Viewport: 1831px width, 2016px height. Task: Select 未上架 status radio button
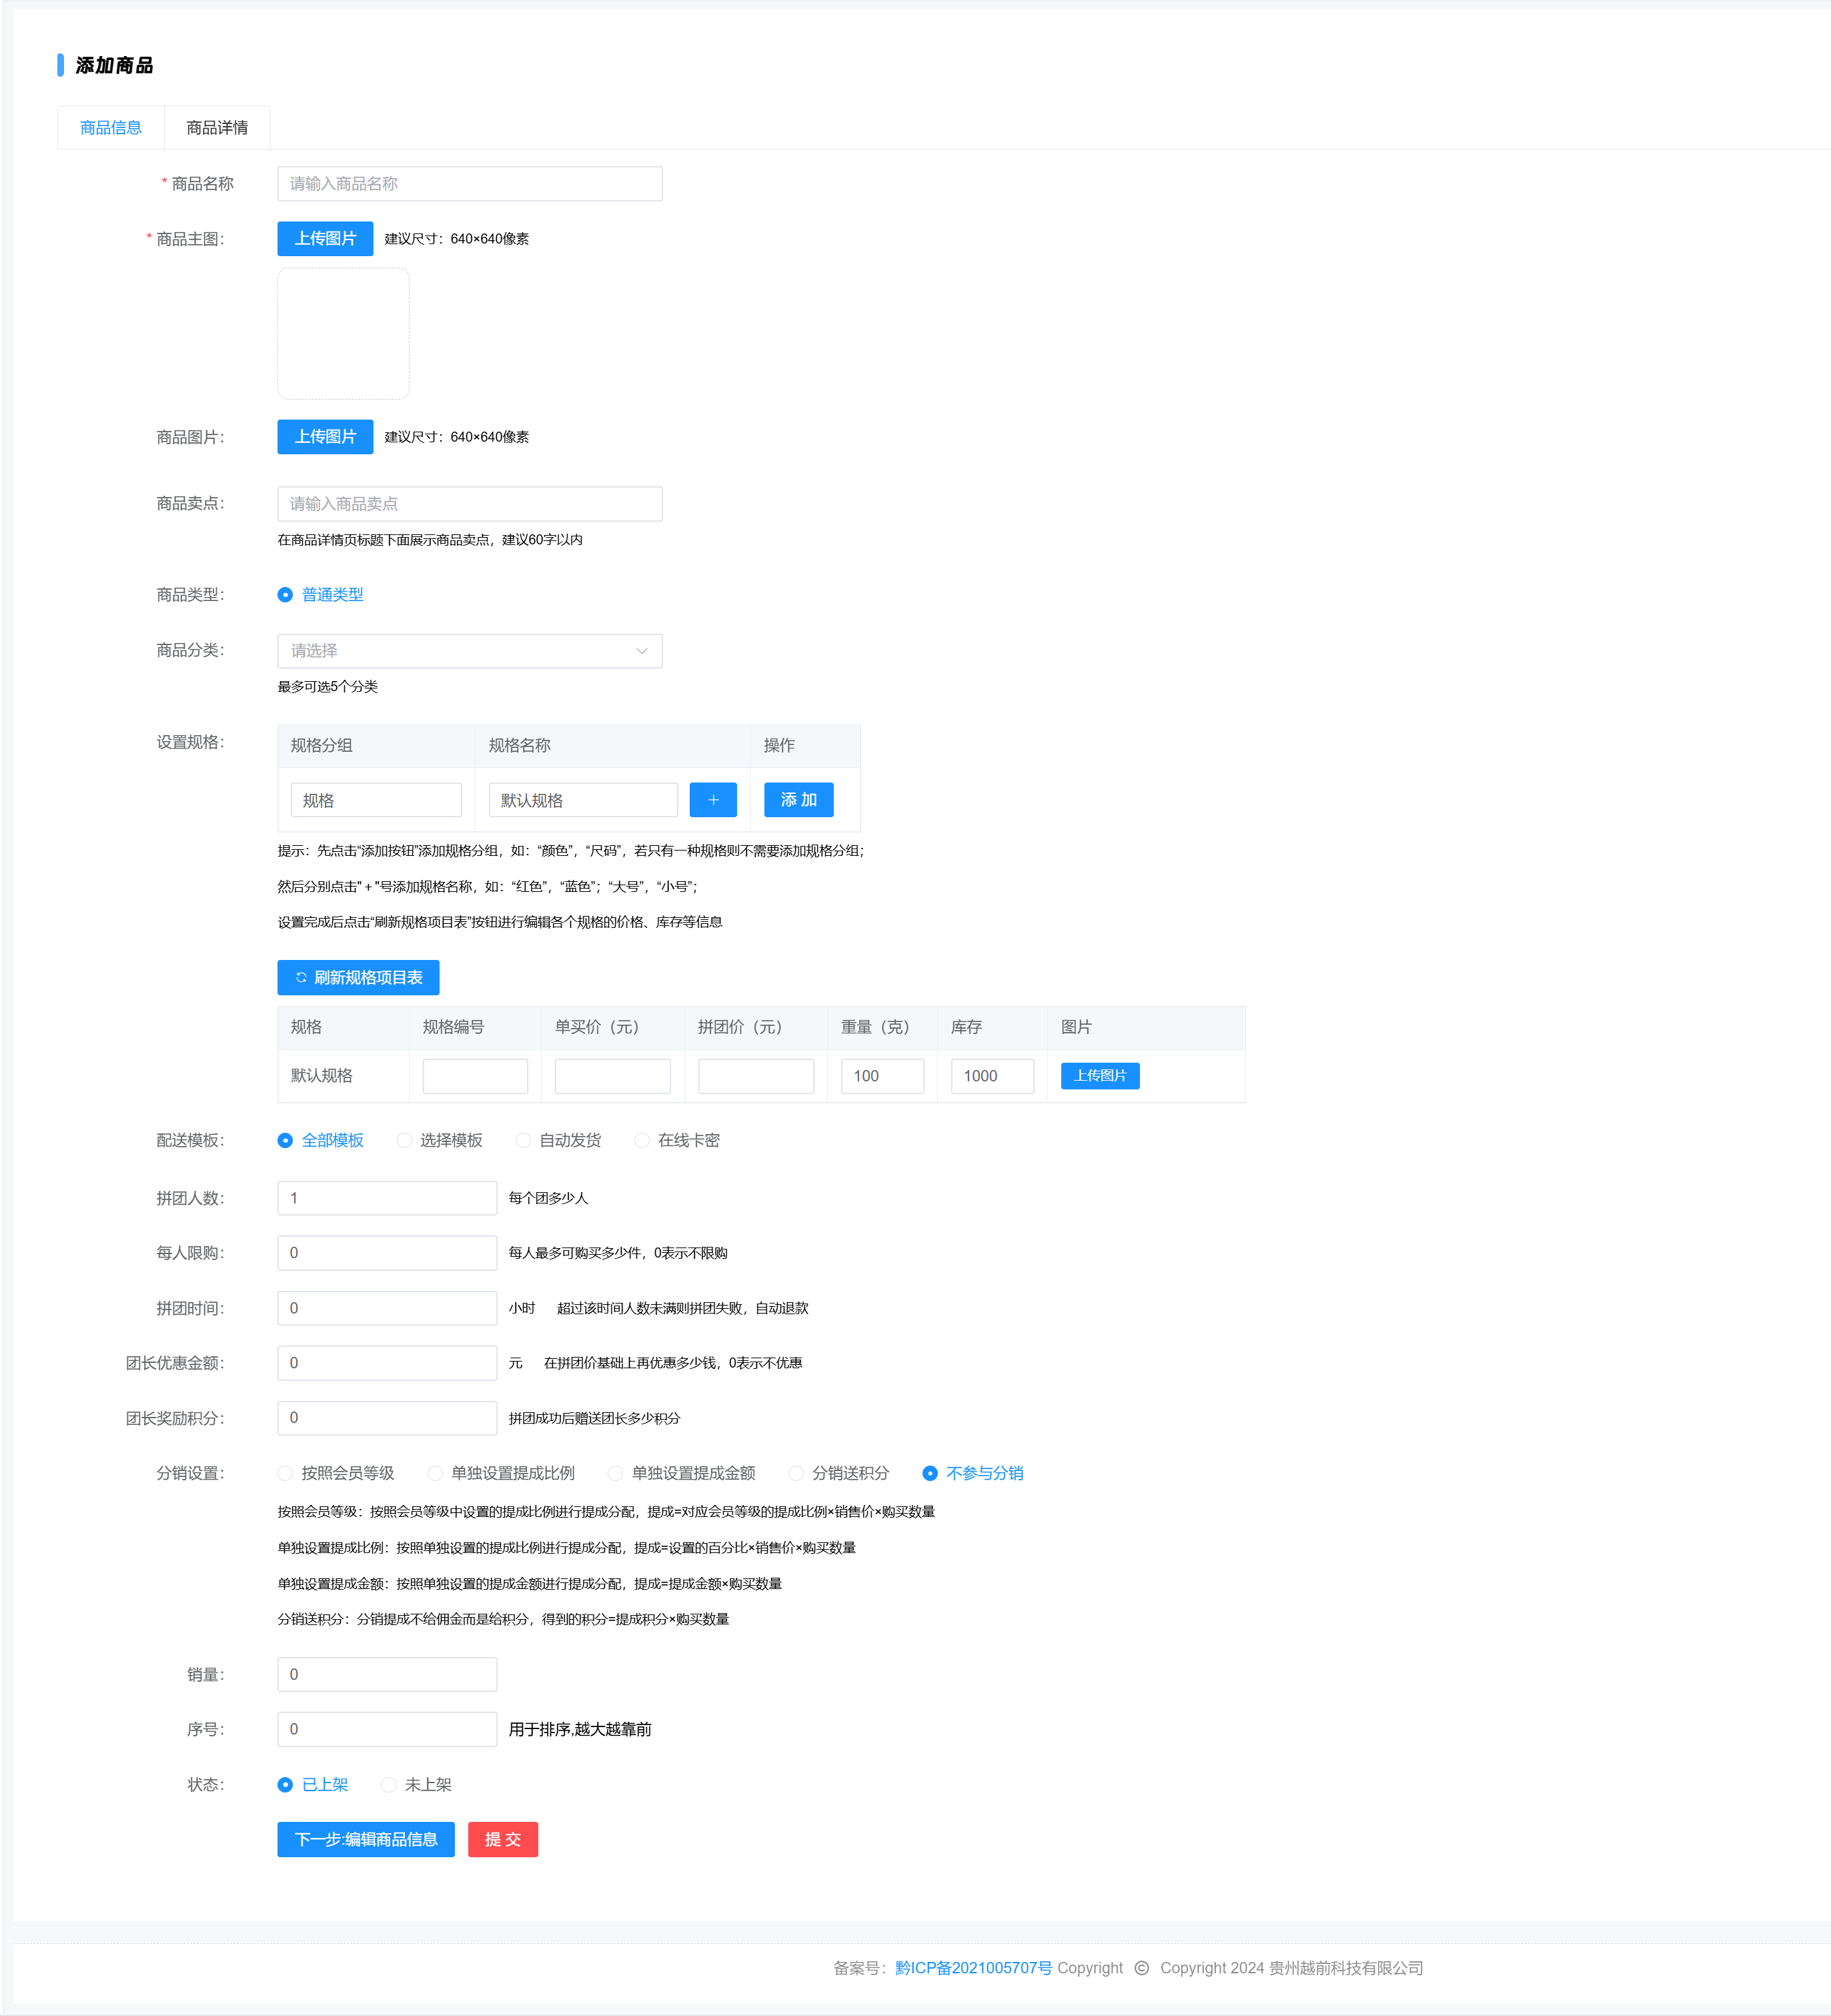pyautogui.click(x=389, y=1785)
